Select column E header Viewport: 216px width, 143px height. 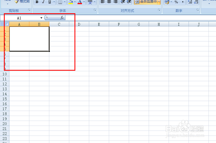click(x=99, y=24)
